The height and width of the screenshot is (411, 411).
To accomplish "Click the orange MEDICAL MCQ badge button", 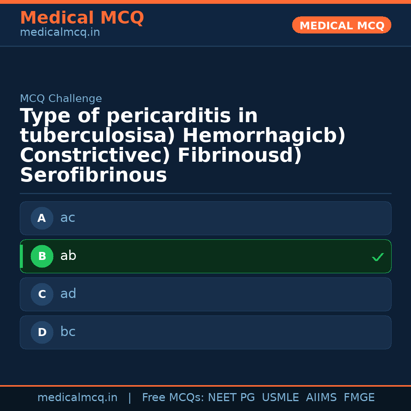I will [x=341, y=25].
